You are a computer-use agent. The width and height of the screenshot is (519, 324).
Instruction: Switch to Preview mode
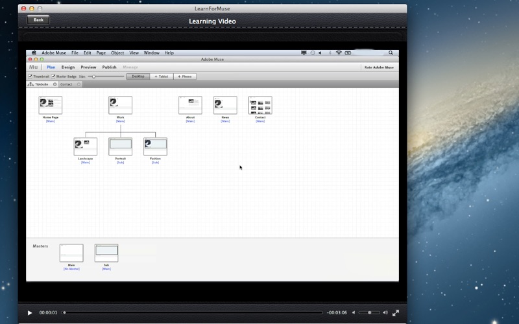(88, 67)
